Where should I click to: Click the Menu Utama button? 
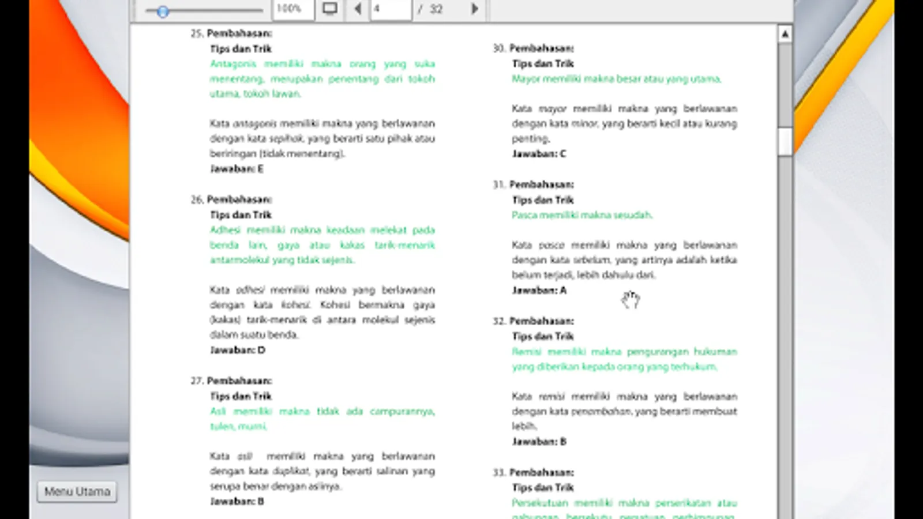(x=77, y=492)
